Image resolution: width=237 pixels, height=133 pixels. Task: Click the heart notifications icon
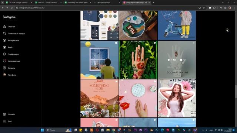point(4,61)
